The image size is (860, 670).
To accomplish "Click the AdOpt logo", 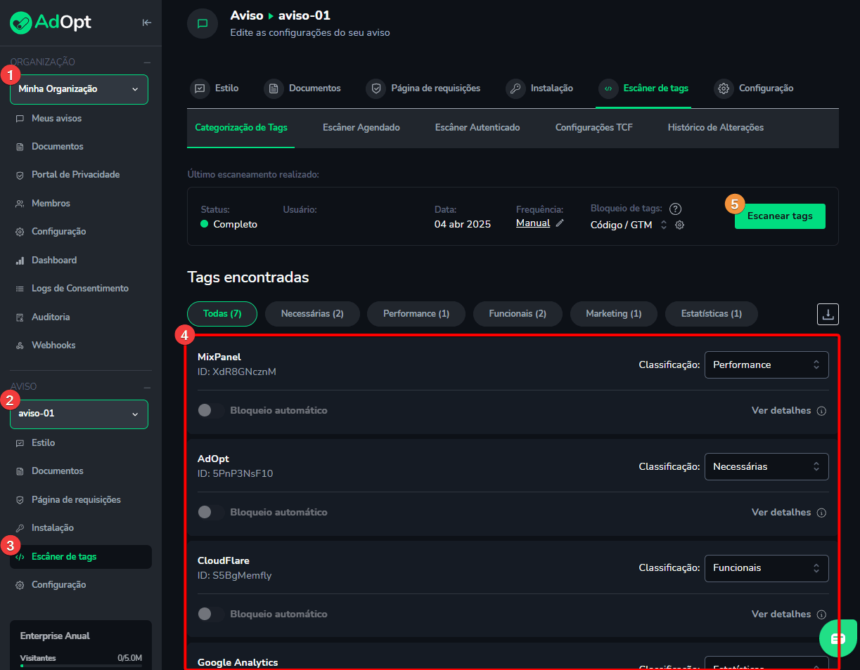I will [x=51, y=22].
